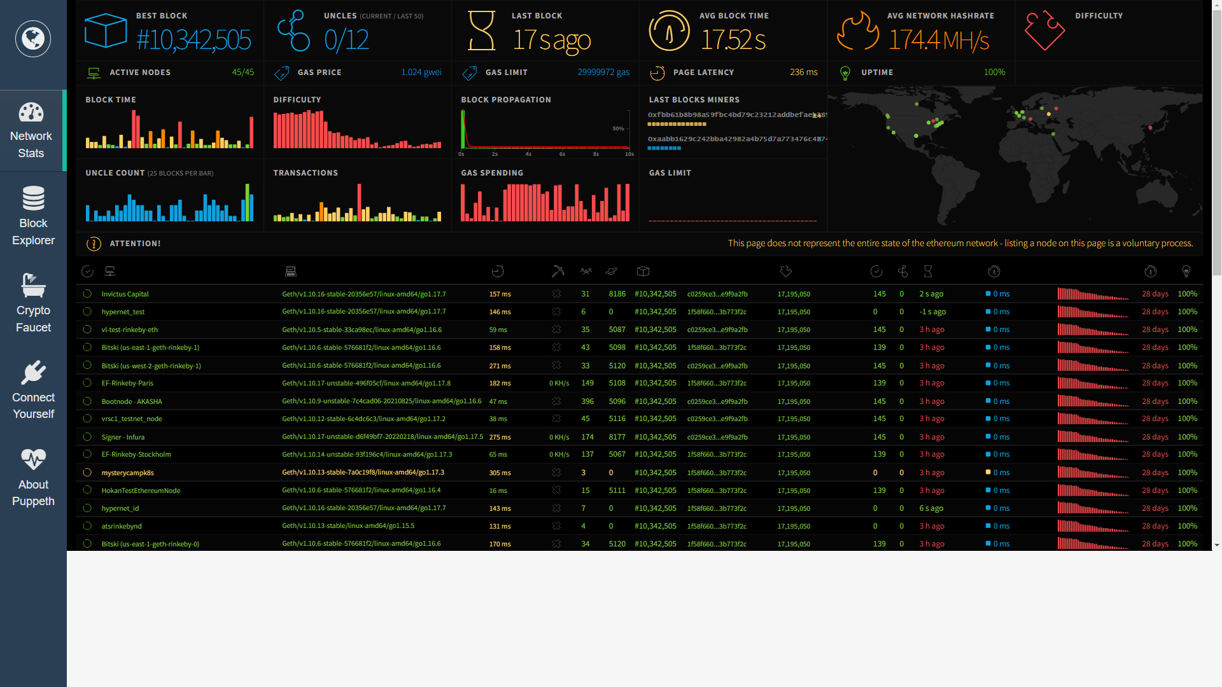Open the Block Explorer section
Viewport: 1222px width, 687px height.
[x=33, y=216]
